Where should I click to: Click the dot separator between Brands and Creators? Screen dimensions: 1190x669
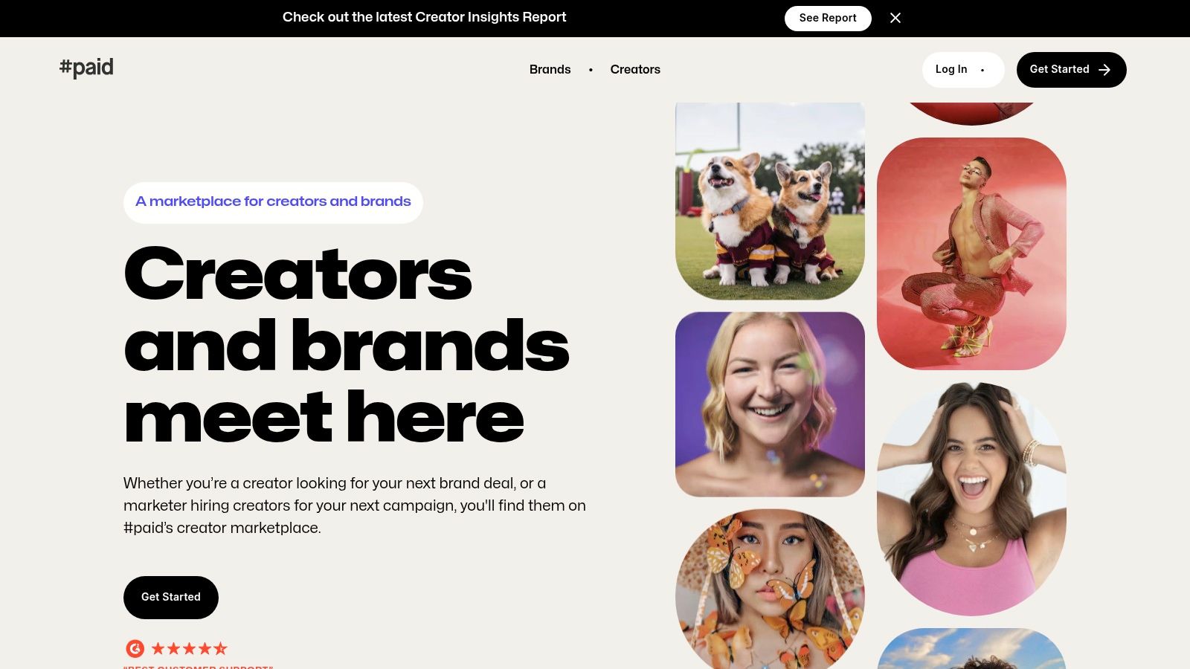[x=591, y=70]
